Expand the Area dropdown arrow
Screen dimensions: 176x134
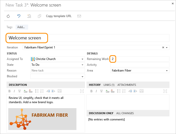click(x=167, y=71)
